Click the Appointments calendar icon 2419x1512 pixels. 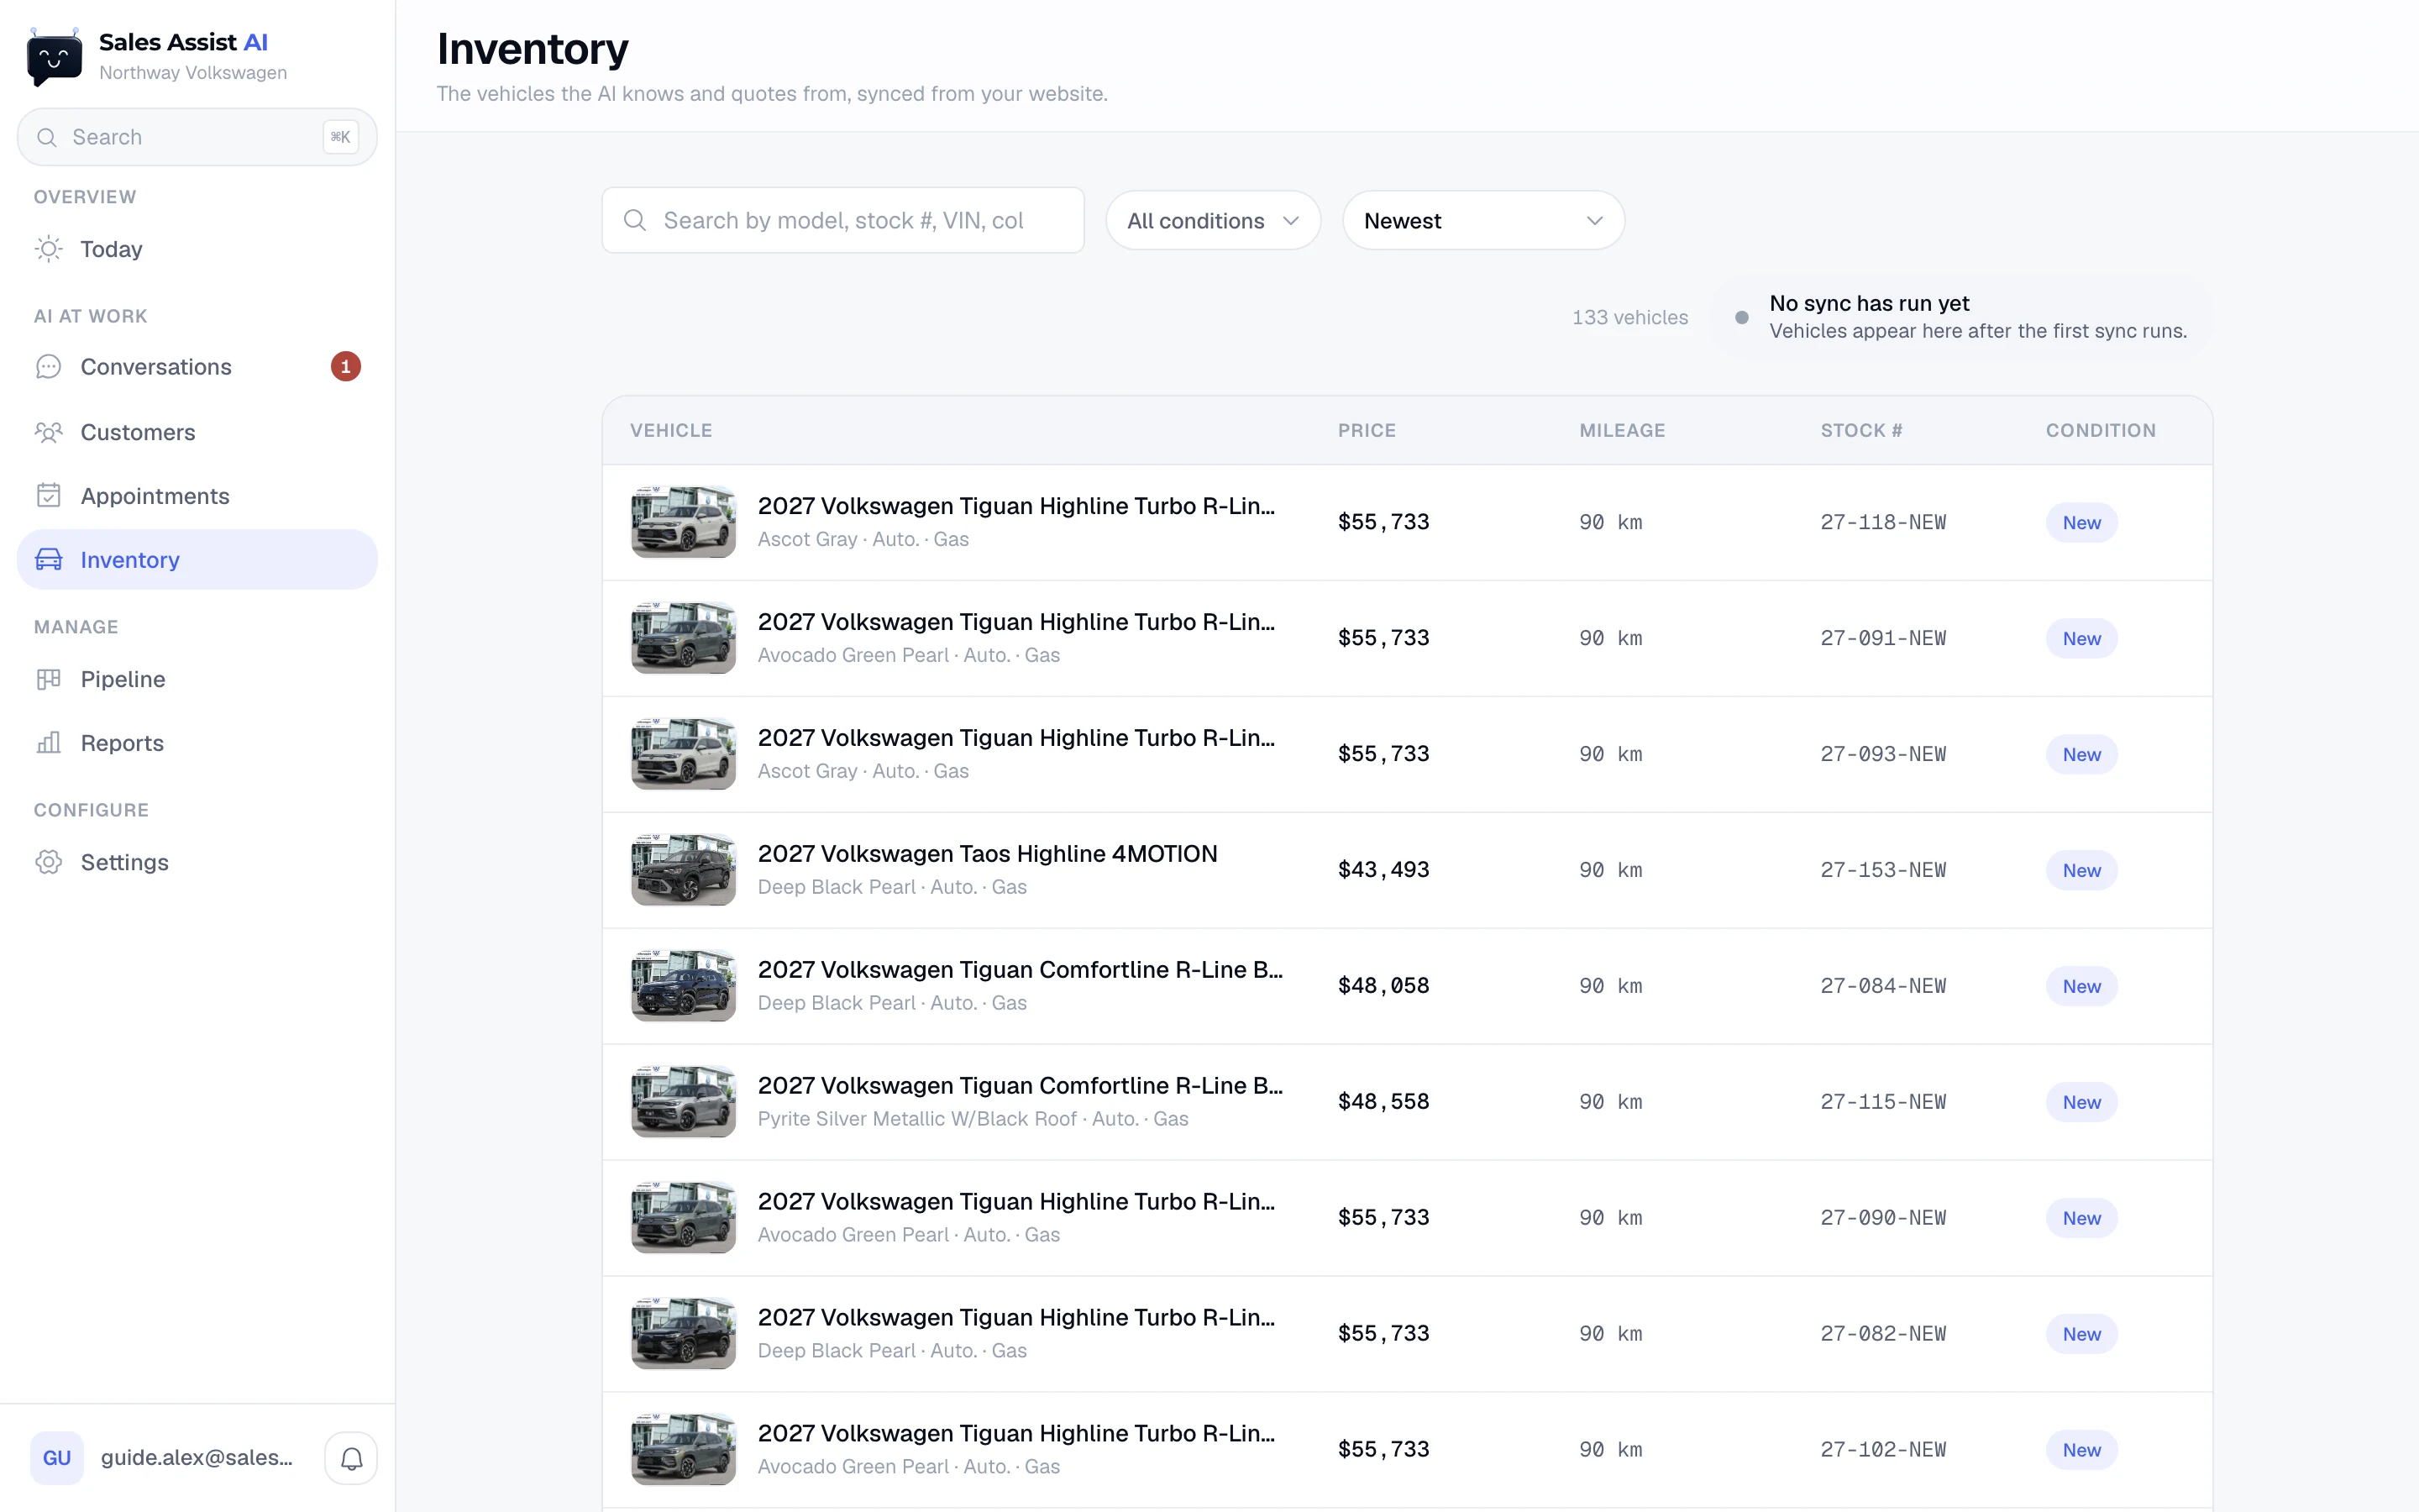(48, 496)
